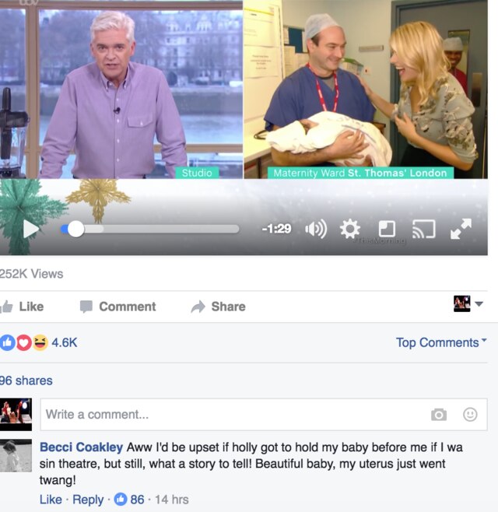The width and height of the screenshot is (498, 512).
Task: Share the video post
Action: [x=218, y=307]
